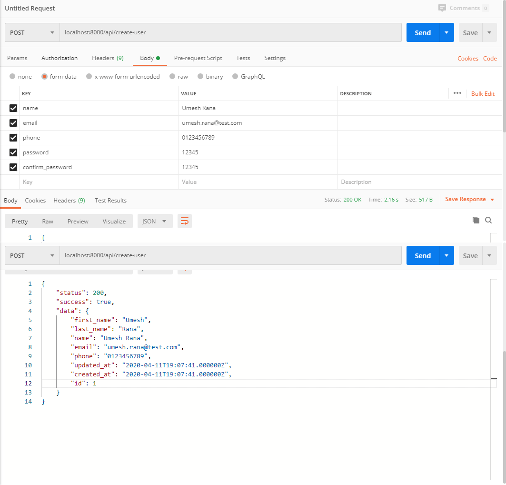Click the 2.16 s response time
The width and height of the screenshot is (506, 485).
pos(391,200)
